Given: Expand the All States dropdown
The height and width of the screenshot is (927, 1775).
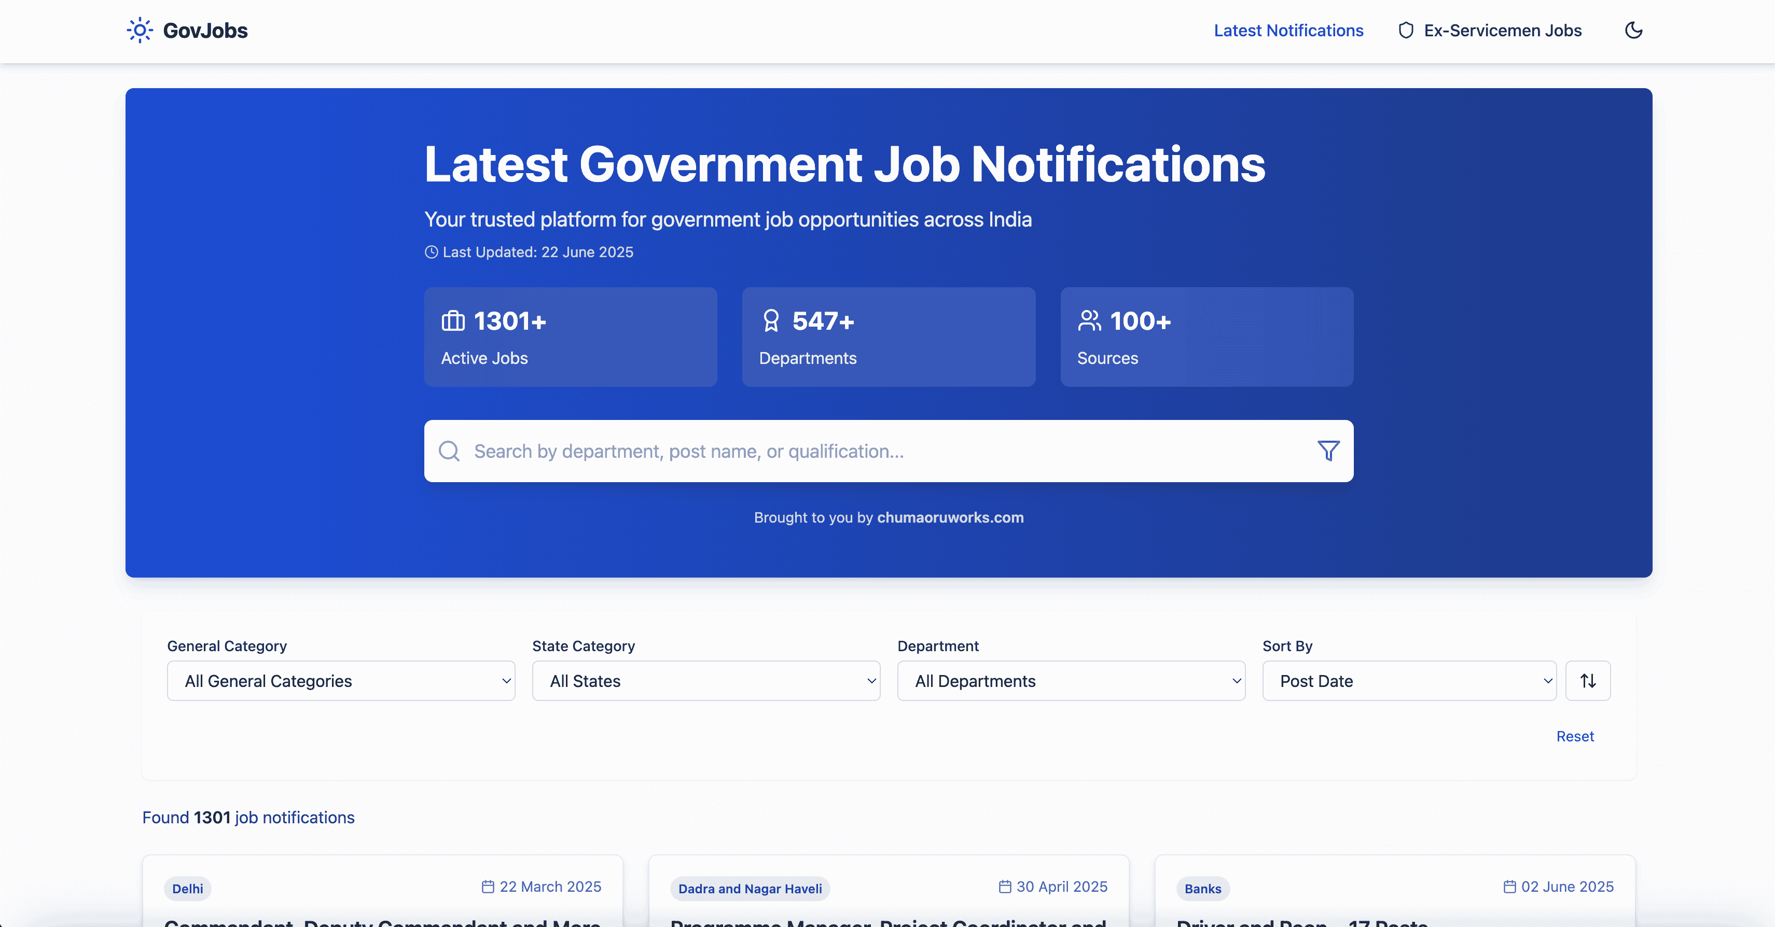Looking at the screenshot, I should 705,680.
